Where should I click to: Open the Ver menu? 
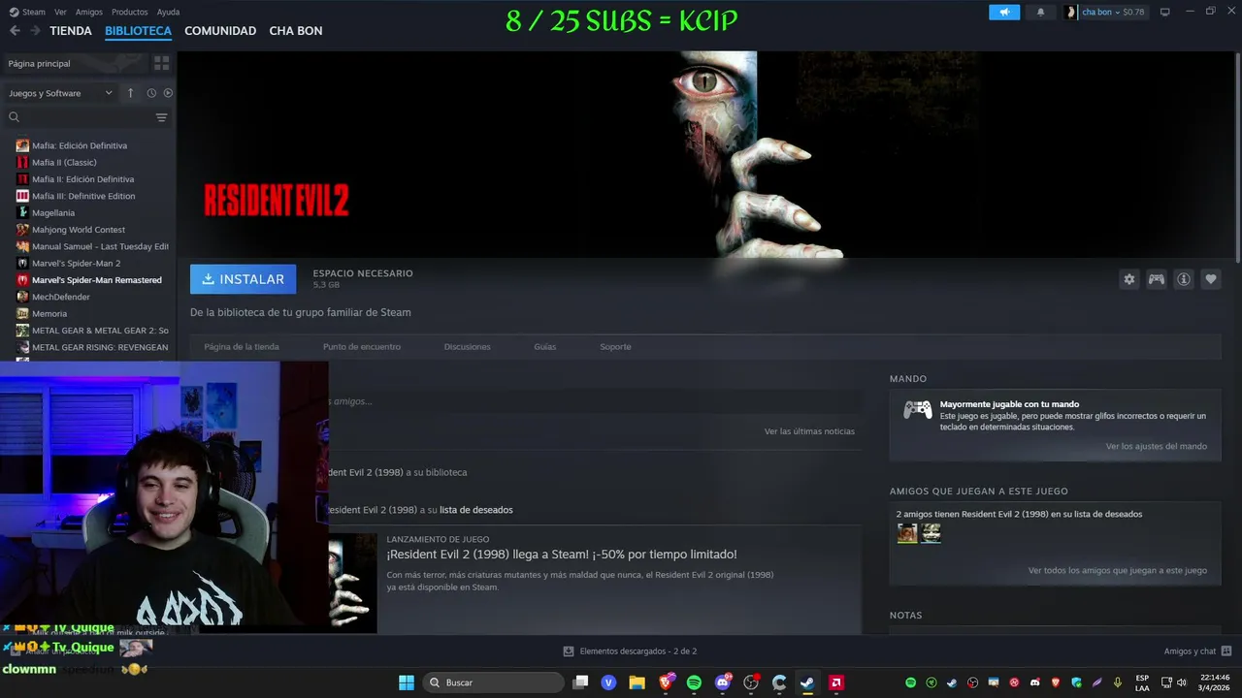[60, 12]
